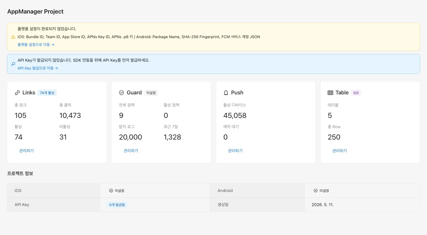427x235 pixels.
Task: Click 활성 디바이스 value 45,058
Action: pos(235,116)
